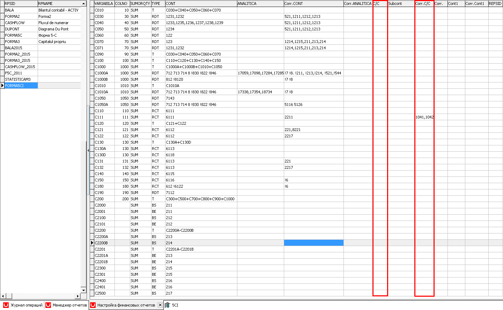Click the left list scroll-up arrow
503x310 pixels.
click(83, 3)
